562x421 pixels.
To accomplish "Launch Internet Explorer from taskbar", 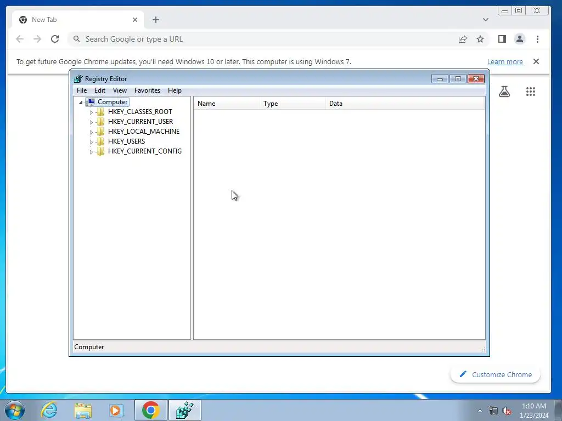I will [49, 410].
